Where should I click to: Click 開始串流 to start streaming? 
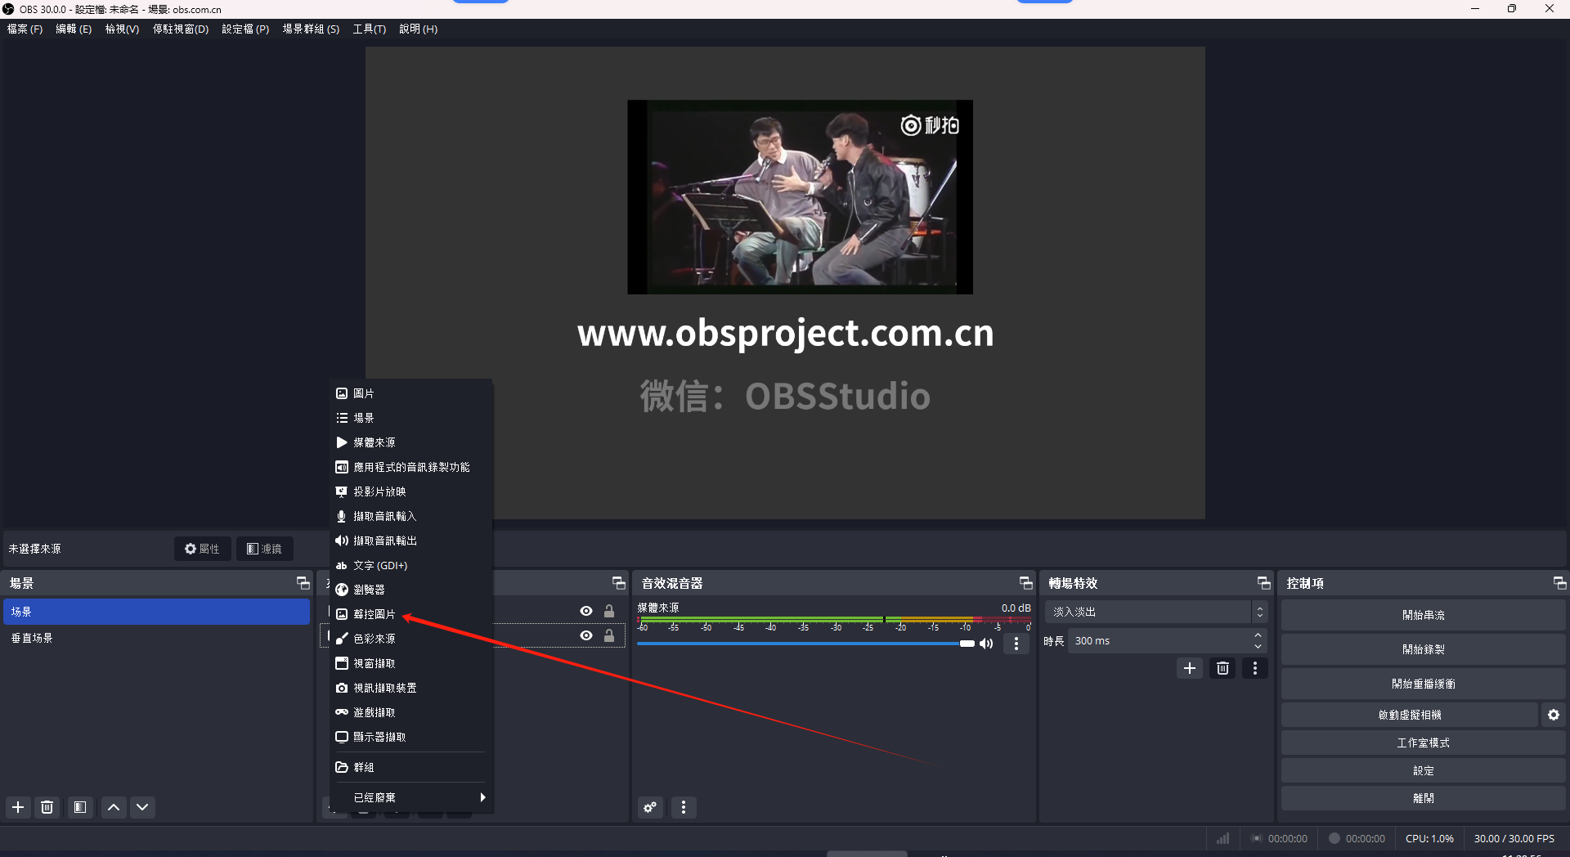1423,615
